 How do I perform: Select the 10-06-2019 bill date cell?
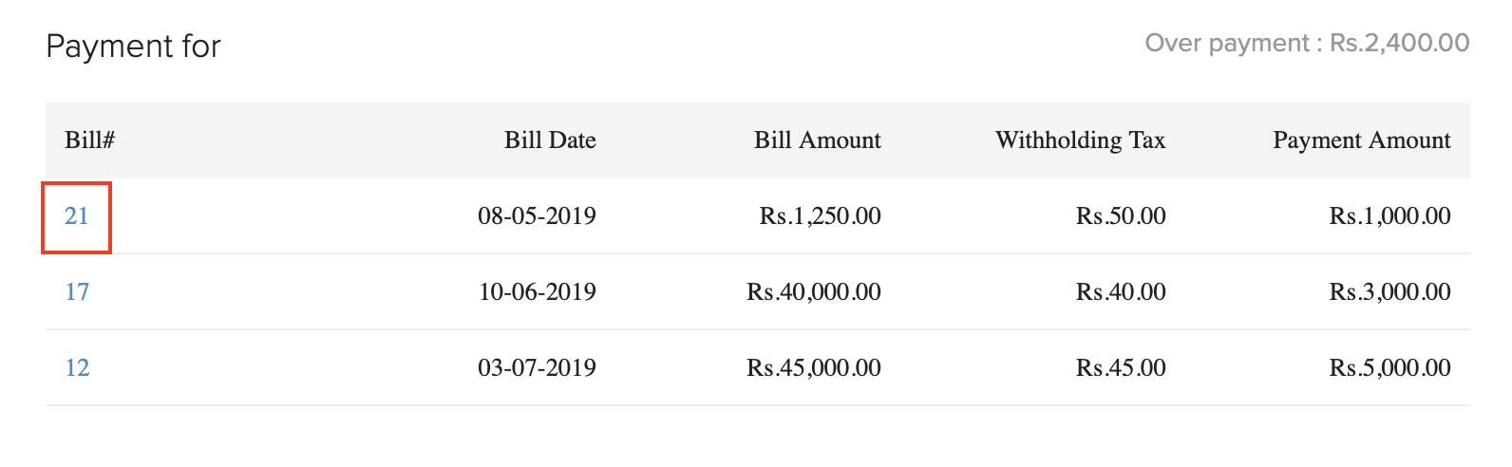pos(537,292)
